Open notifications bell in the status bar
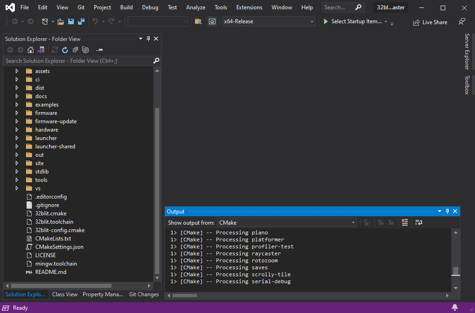475x313 pixels. click(x=455, y=307)
